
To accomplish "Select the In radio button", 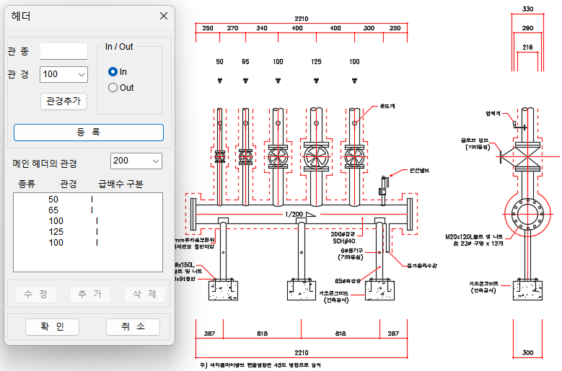I will point(113,72).
